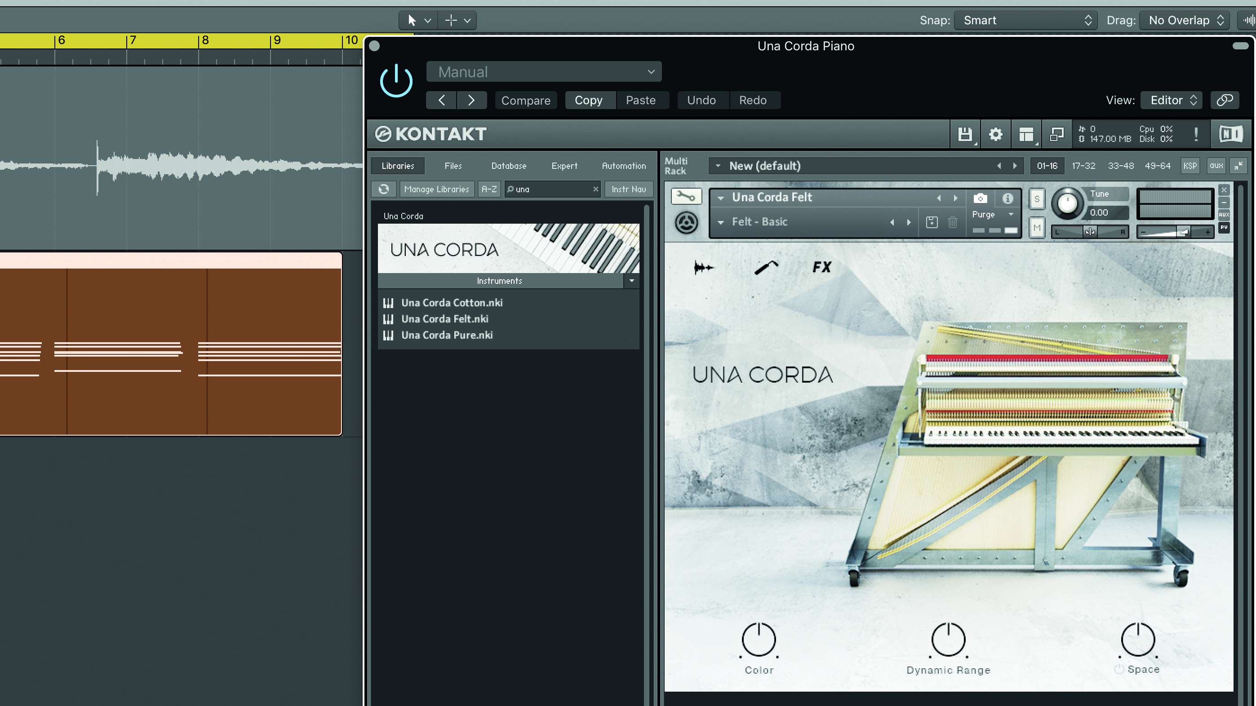The width and height of the screenshot is (1256, 706).
Task: Select the 33-48 rack page
Action: coord(1120,166)
